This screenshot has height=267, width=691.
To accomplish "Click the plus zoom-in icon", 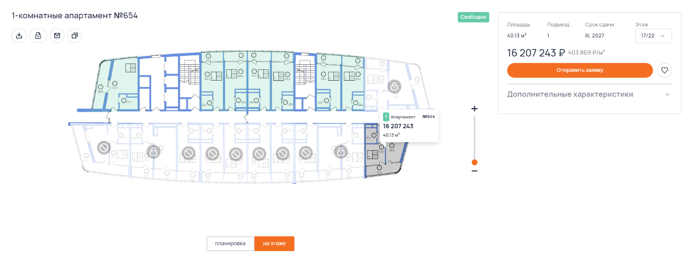I will pos(475,109).
